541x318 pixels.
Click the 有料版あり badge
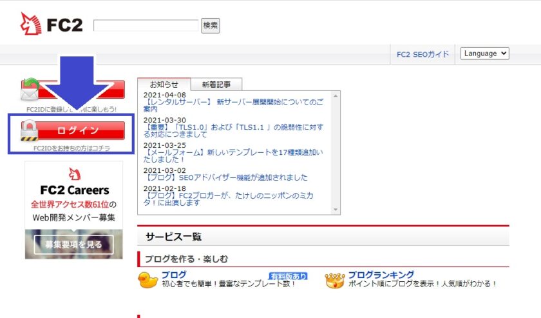click(288, 276)
